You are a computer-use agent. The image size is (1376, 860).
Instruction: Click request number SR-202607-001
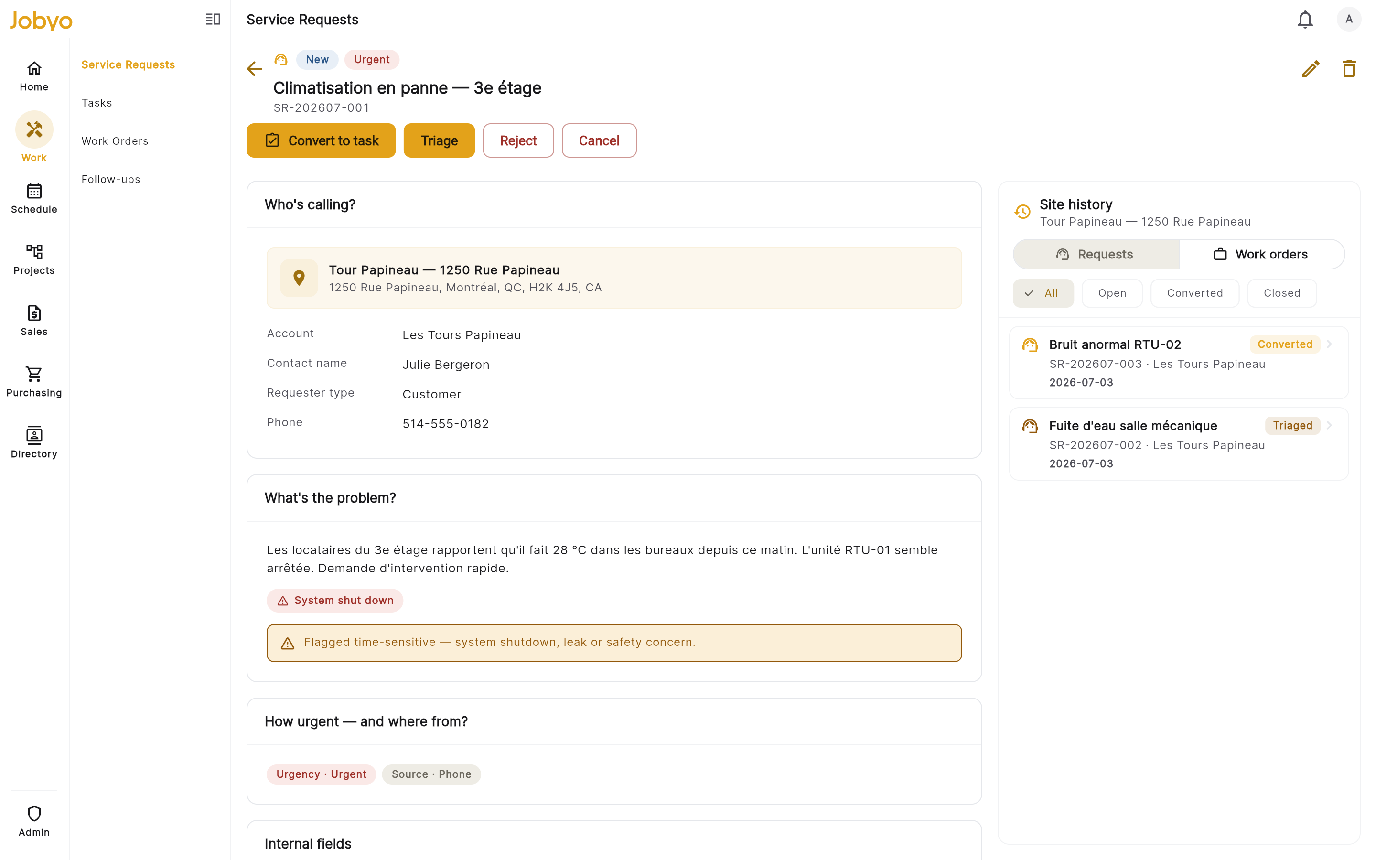tap(321, 108)
